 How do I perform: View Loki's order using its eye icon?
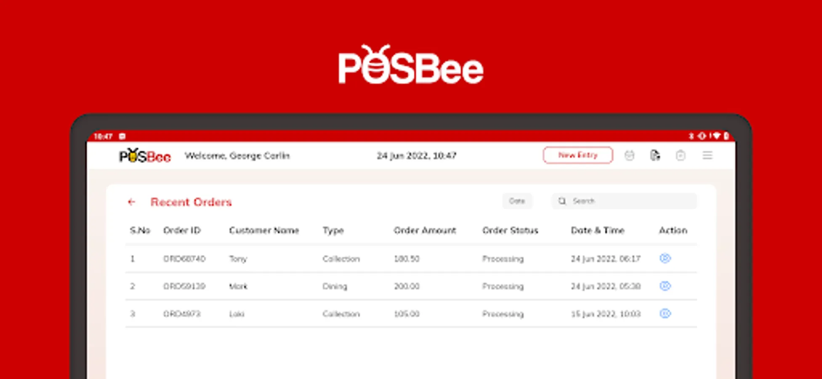[x=665, y=313]
